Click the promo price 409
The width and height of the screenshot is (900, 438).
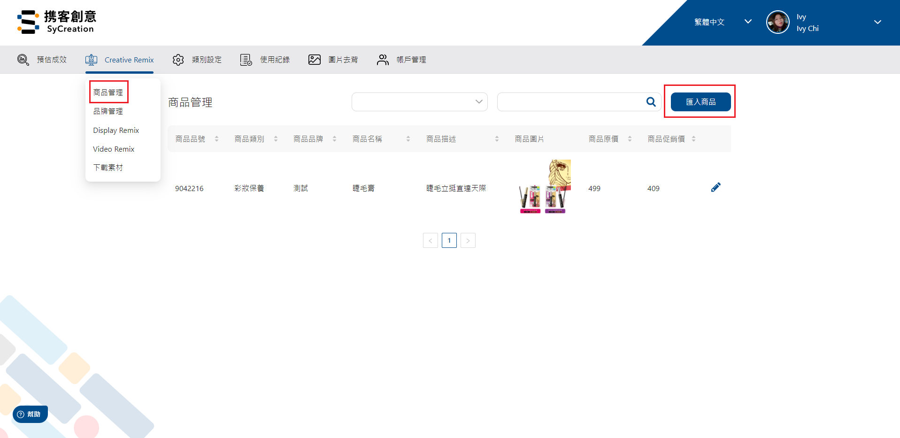pos(654,188)
